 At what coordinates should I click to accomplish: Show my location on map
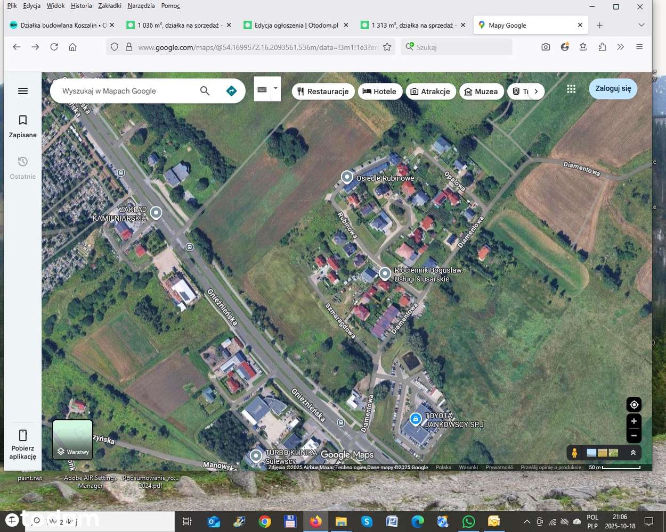click(x=634, y=404)
